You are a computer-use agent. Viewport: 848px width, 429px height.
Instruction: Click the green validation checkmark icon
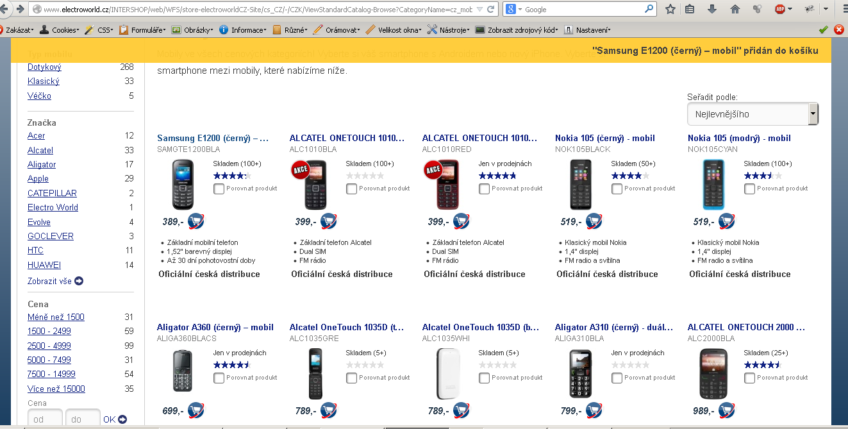pos(824,29)
